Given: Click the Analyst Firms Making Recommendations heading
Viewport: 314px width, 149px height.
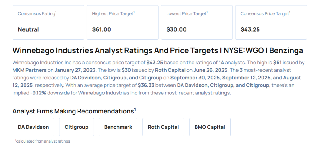Looking at the screenshot, I should pyautogui.click(x=74, y=111).
